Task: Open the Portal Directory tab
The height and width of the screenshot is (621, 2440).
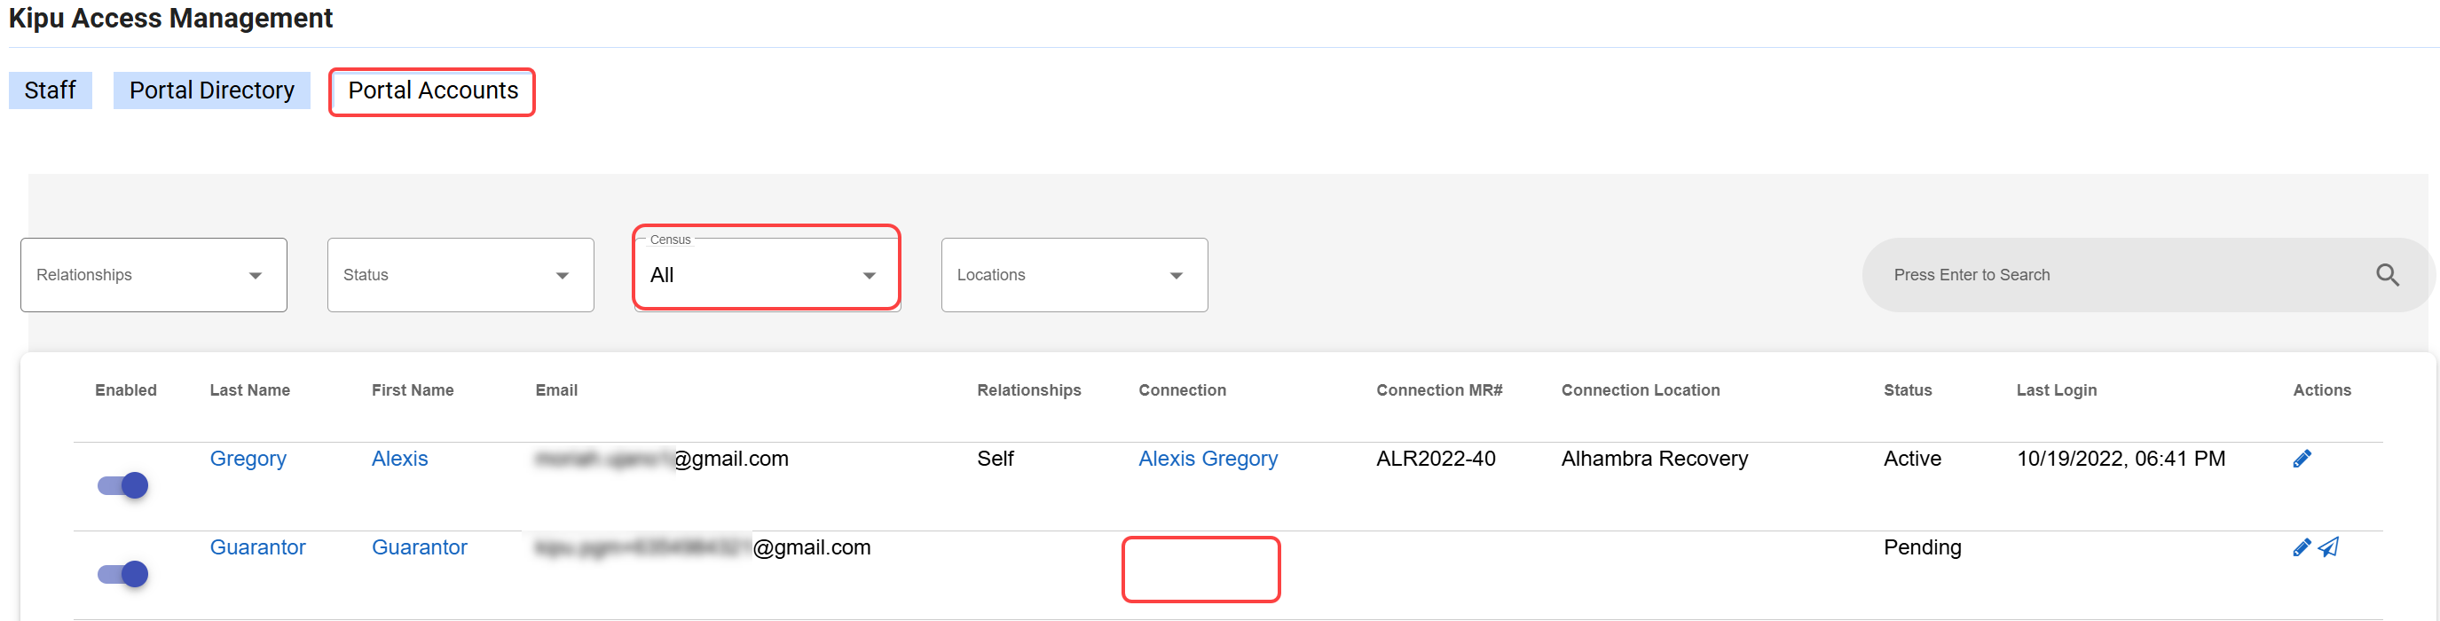Action: 212,90
